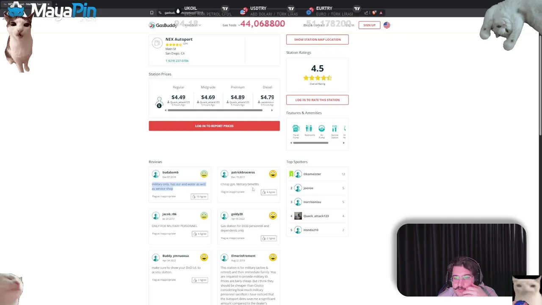Image resolution: width=542 pixels, height=305 pixels.
Task: Open patrickbraceros profile name
Action: 243,172
